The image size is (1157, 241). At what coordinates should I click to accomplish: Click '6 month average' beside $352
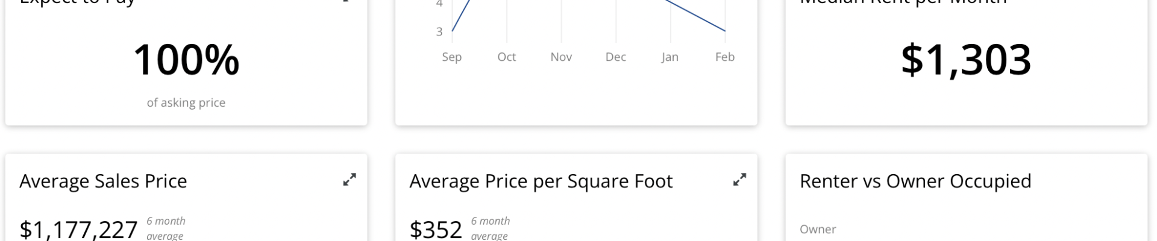click(491, 228)
